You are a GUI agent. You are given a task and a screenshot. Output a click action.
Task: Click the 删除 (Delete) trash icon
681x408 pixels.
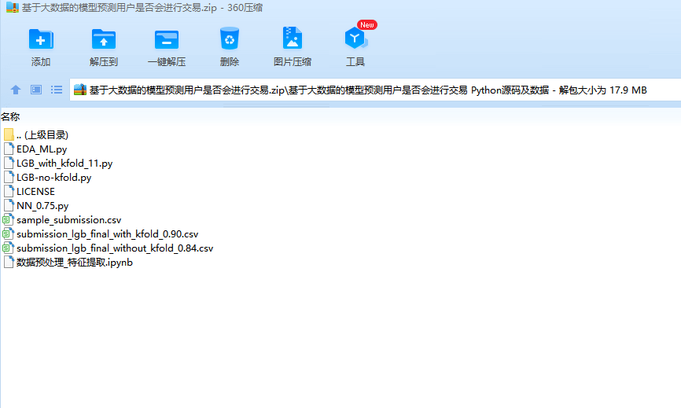pos(230,39)
